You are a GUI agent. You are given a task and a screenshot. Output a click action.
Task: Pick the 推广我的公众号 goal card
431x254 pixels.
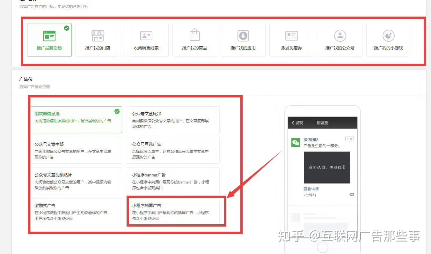click(340, 40)
